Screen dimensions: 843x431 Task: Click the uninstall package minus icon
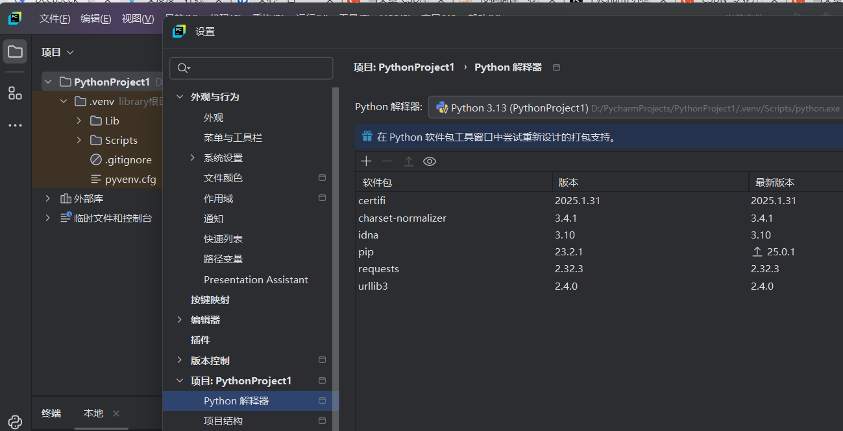tap(387, 161)
